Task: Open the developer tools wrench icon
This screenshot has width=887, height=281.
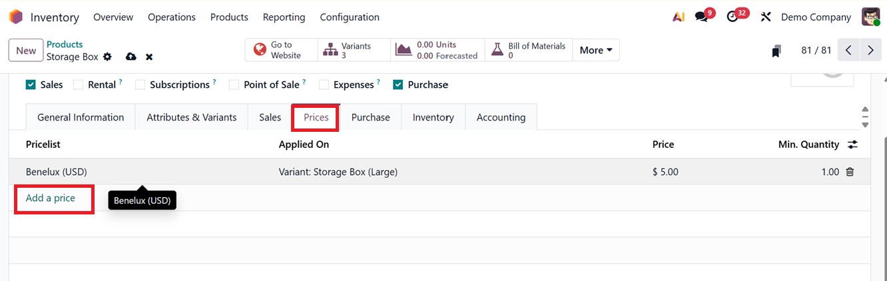Action: click(x=766, y=17)
